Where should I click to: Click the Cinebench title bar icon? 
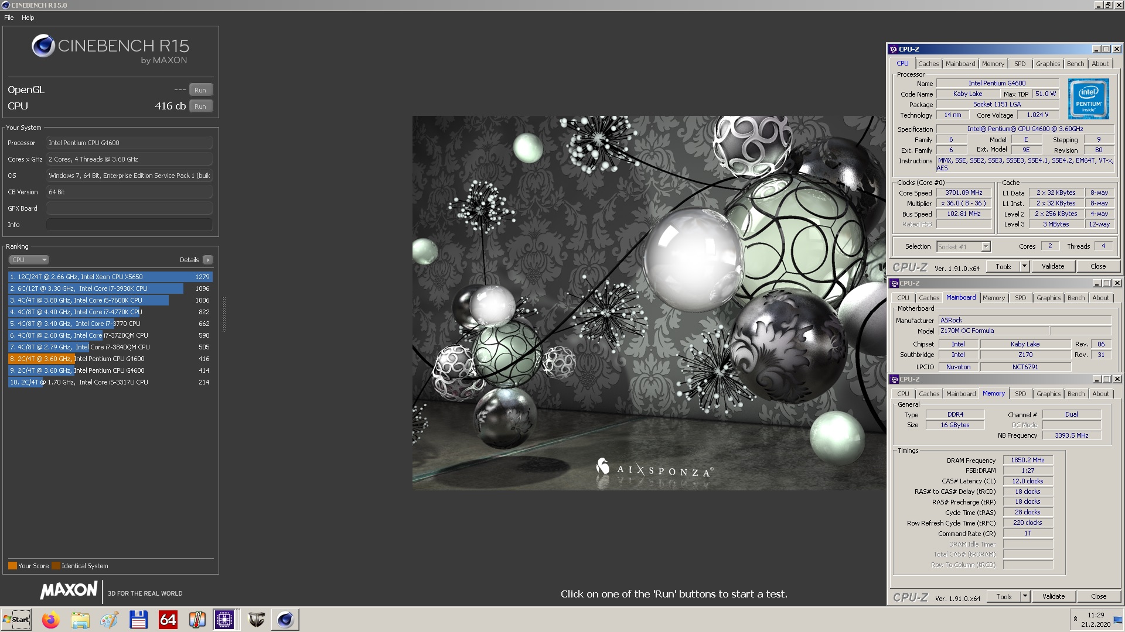[x=5, y=5]
